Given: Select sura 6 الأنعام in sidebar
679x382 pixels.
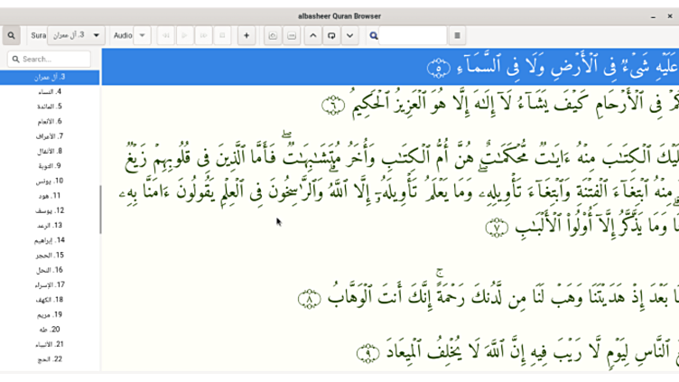Looking at the screenshot, I should (50, 121).
